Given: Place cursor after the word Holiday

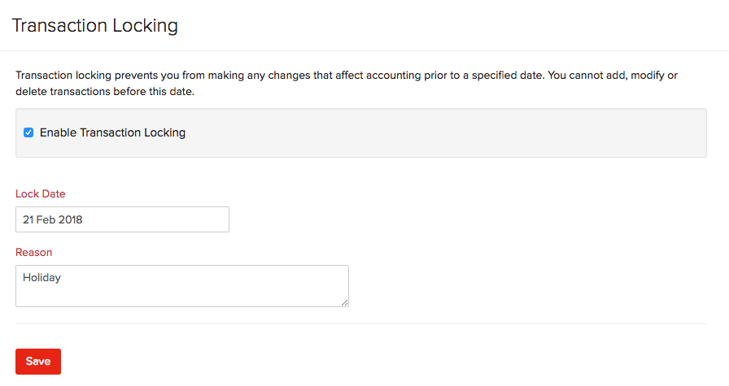Looking at the screenshot, I should click(61, 278).
